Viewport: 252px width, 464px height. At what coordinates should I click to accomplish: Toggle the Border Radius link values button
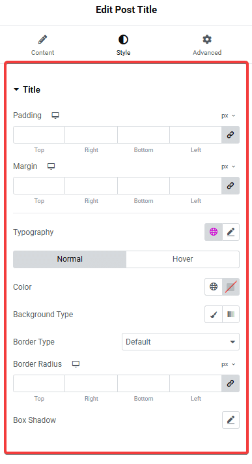click(231, 383)
